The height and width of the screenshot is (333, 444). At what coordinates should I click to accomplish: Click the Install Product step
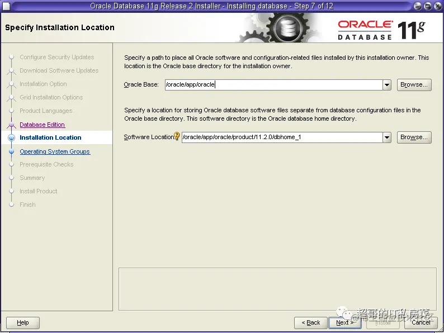click(39, 191)
